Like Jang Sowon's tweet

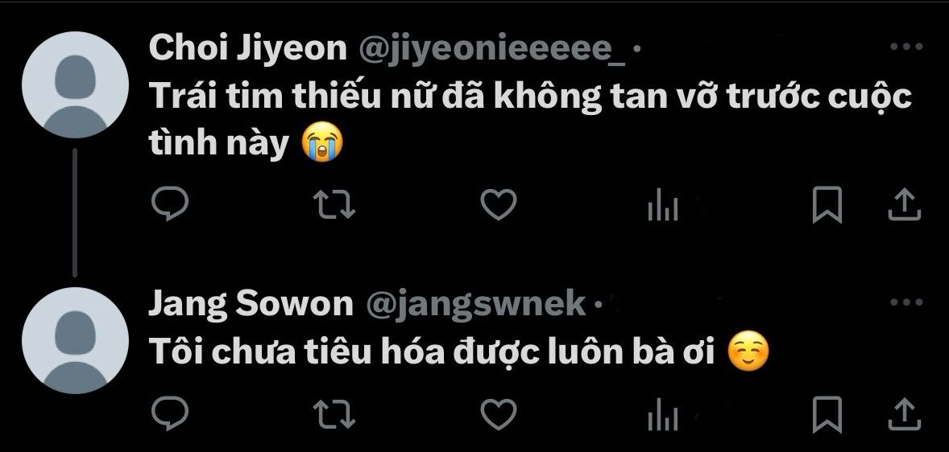498,414
